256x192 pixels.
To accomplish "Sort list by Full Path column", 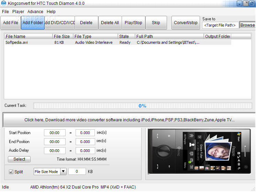I will [169, 37].
